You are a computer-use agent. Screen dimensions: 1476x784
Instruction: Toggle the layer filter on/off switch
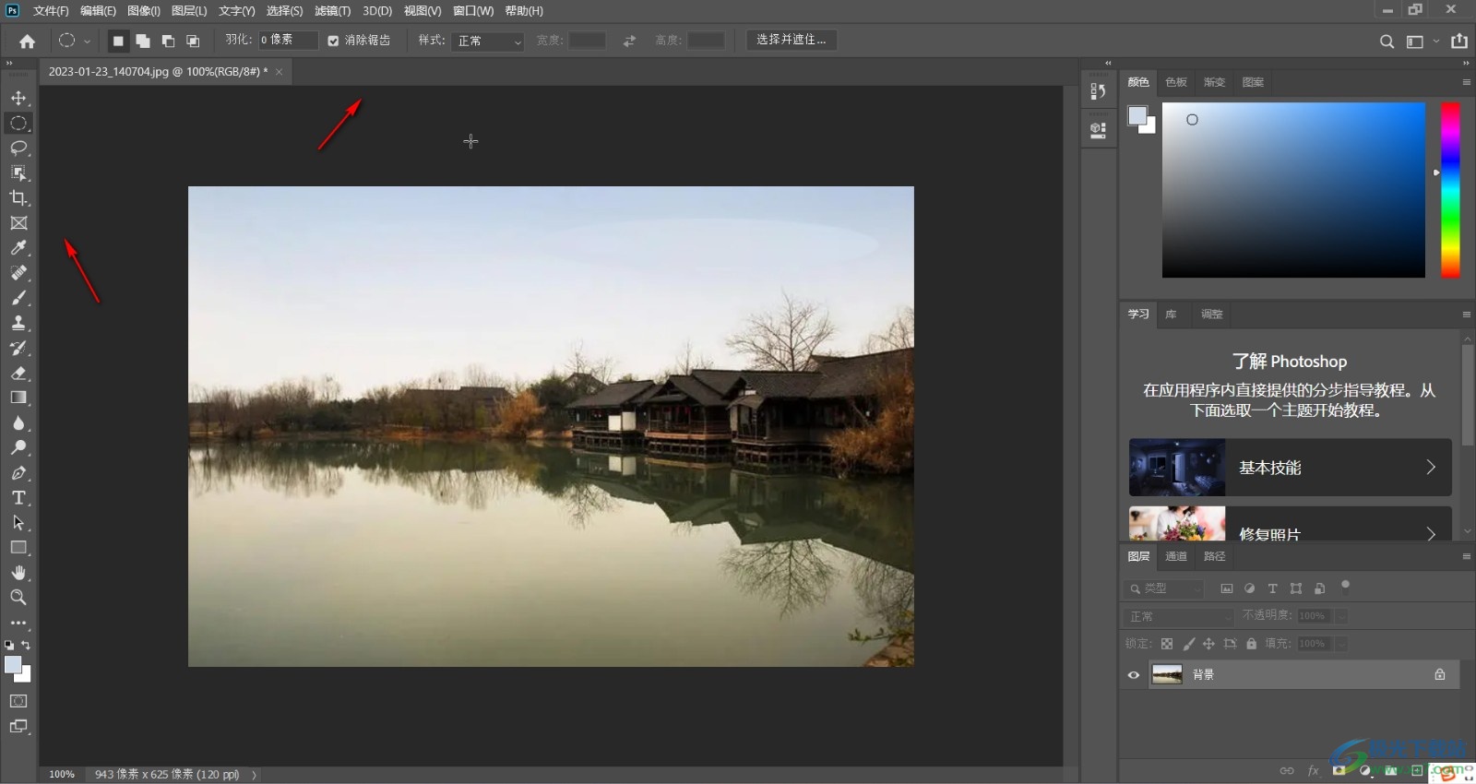1345,585
